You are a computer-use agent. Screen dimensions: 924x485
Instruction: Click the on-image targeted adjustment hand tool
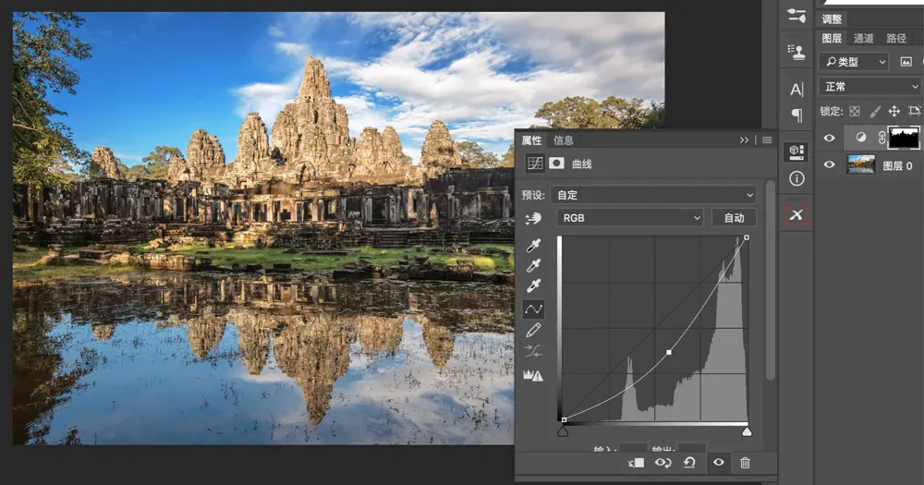[533, 218]
